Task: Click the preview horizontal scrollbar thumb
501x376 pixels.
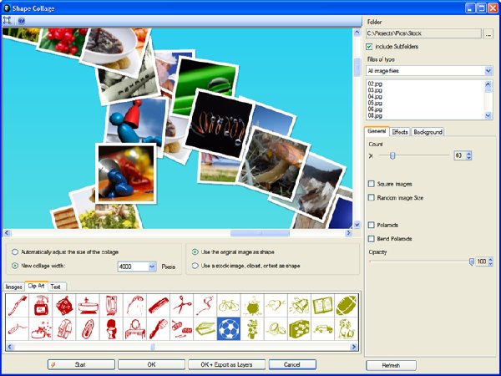Action: (x=260, y=233)
